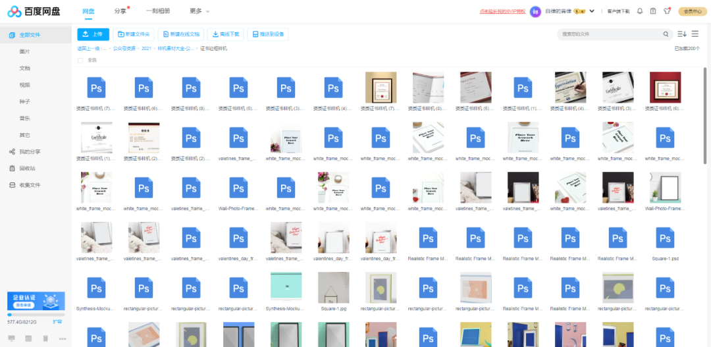The image size is (711, 347).
Task: Select the valentines_day_fr PSD file icon
Action: [x=238, y=238]
